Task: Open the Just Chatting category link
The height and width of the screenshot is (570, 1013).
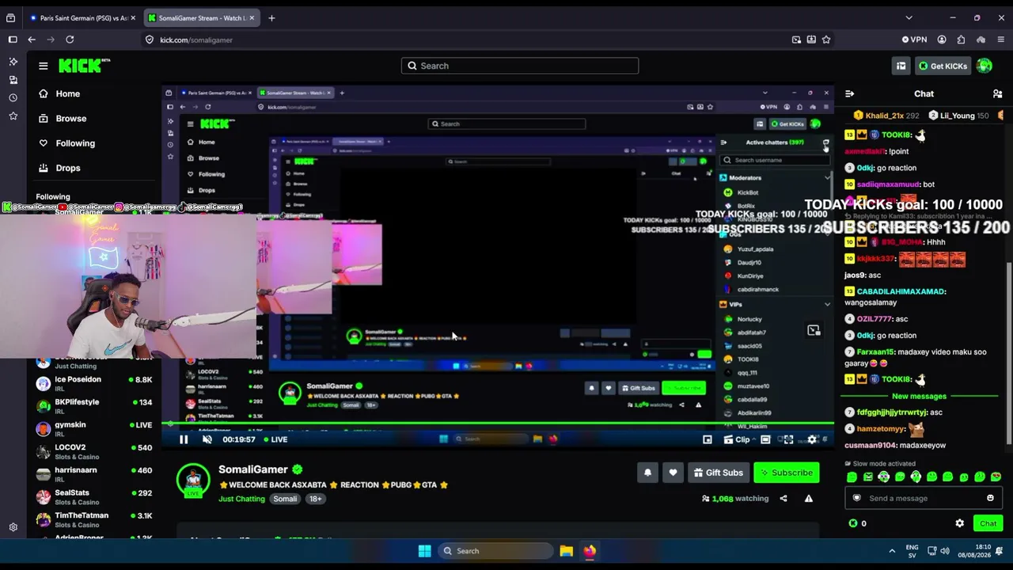Action: tap(242, 499)
